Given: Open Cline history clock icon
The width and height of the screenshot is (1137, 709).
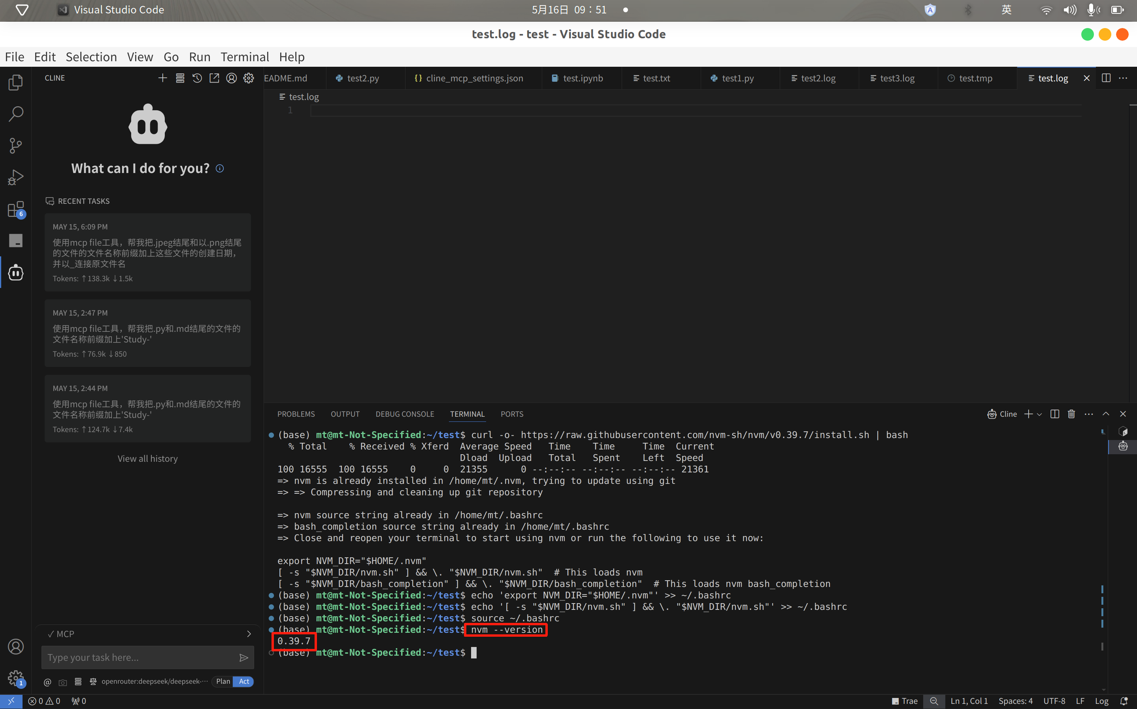Looking at the screenshot, I should (197, 78).
